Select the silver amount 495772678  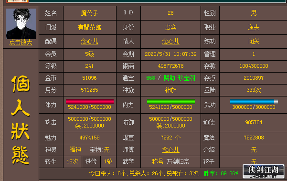(171, 66)
